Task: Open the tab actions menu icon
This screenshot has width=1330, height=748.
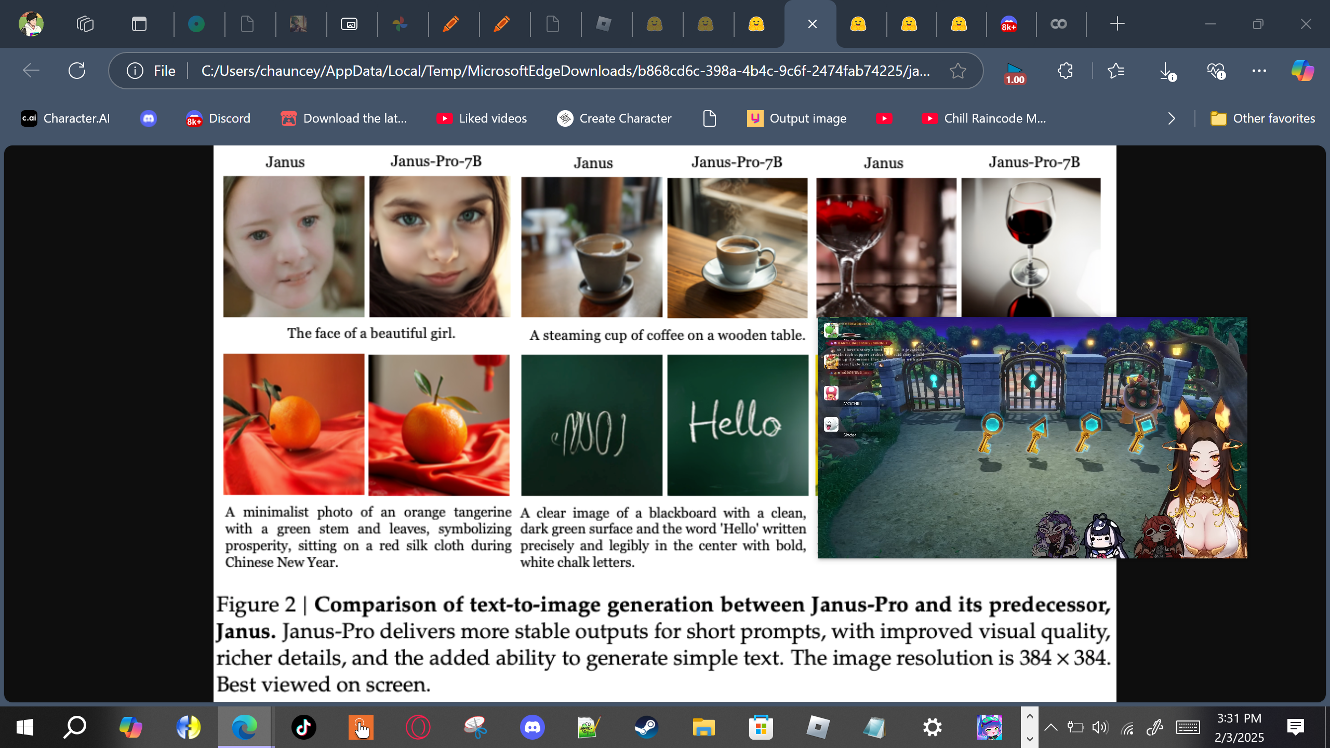Action: (x=139, y=24)
